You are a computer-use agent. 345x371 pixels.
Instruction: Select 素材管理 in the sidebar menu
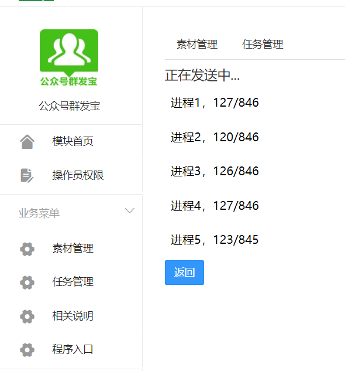[71, 249]
